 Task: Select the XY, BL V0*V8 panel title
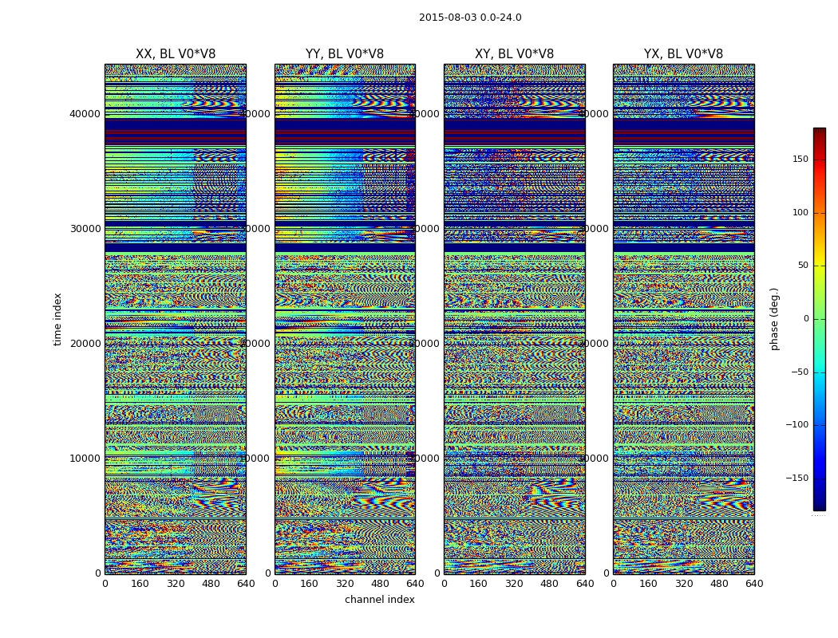[x=514, y=54]
